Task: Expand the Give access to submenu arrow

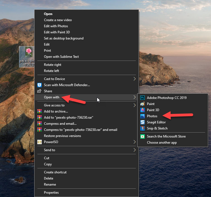Action: click(135, 105)
